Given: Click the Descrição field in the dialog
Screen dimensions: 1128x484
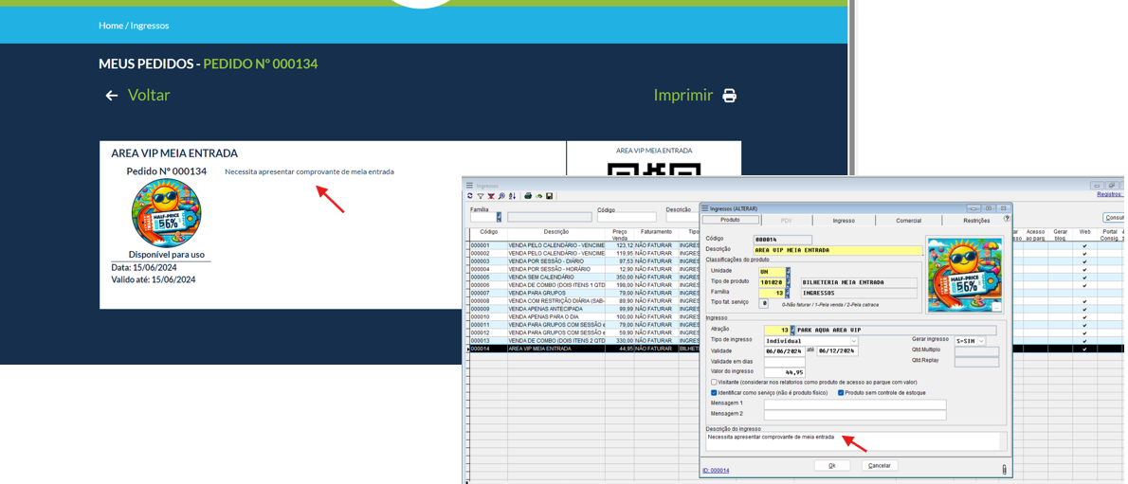Looking at the screenshot, I should [x=837, y=250].
